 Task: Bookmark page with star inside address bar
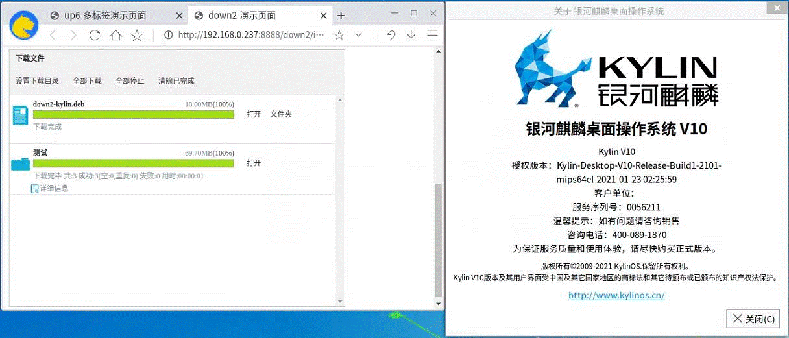point(339,35)
